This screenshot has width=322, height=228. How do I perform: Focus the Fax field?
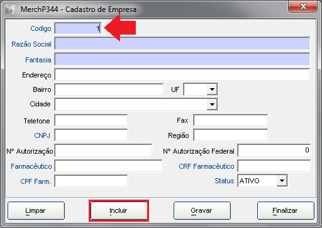tap(230, 120)
